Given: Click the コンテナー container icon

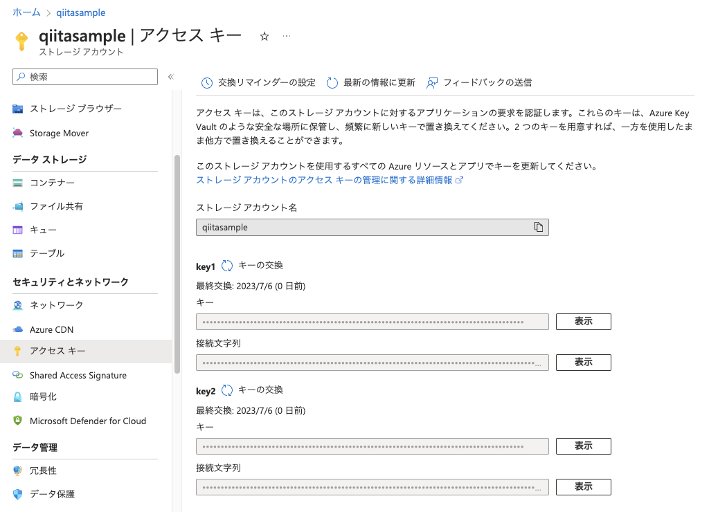Looking at the screenshot, I should coord(17,183).
